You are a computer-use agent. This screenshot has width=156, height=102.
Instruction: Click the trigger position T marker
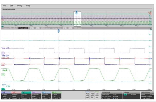pyautogui.click(x=59, y=31)
